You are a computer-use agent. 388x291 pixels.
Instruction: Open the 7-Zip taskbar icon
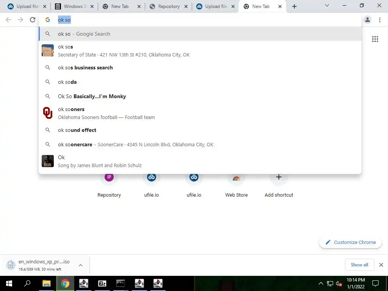tap(102, 283)
